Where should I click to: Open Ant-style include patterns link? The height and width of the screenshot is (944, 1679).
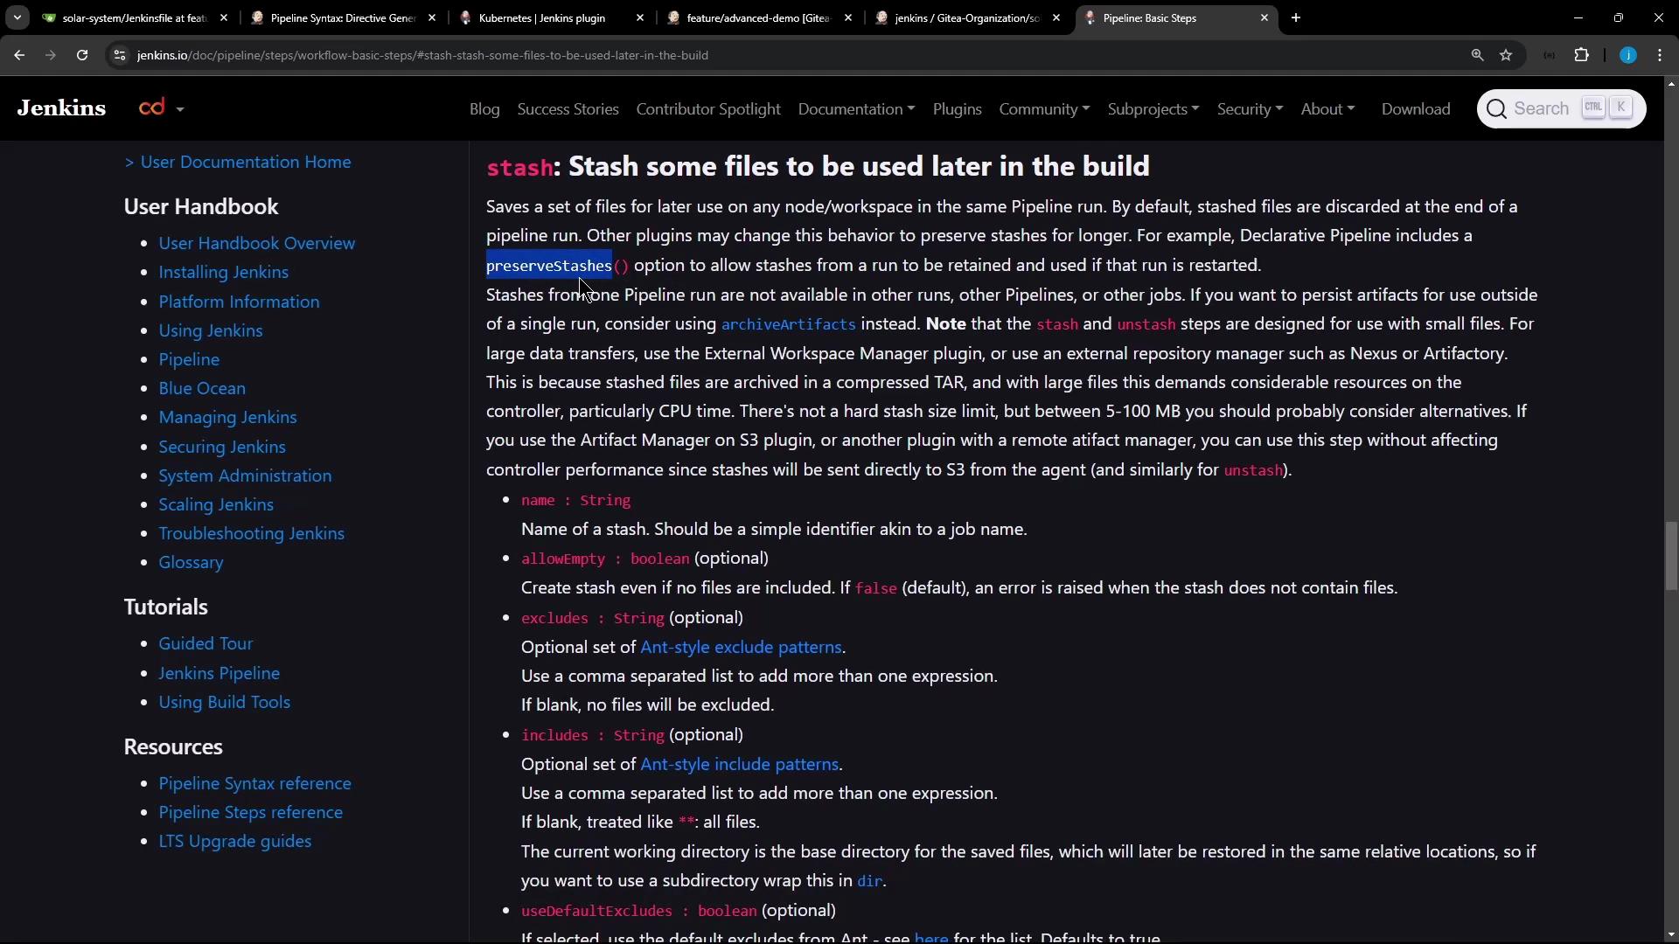[x=739, y=764]
